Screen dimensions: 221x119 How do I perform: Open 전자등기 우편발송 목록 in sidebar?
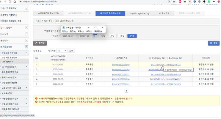pyautogui.click(x=11, y=21)
